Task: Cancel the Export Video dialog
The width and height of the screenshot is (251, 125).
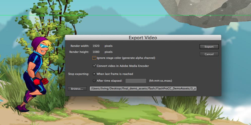Action: 209,54
